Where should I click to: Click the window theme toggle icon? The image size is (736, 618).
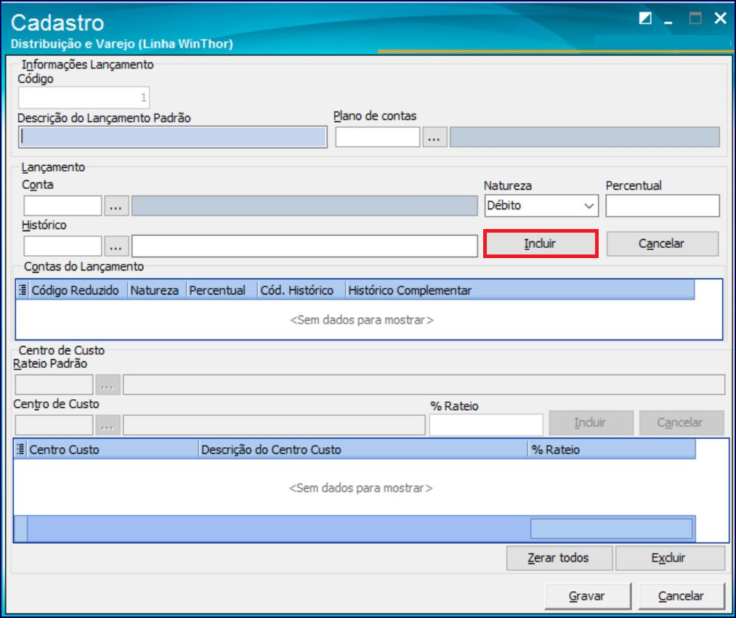coord(645,18)
